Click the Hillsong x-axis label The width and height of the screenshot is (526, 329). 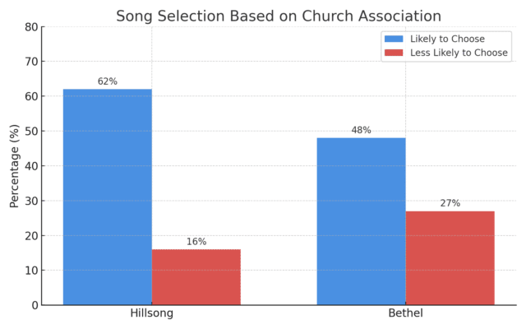tap(152, 314)
